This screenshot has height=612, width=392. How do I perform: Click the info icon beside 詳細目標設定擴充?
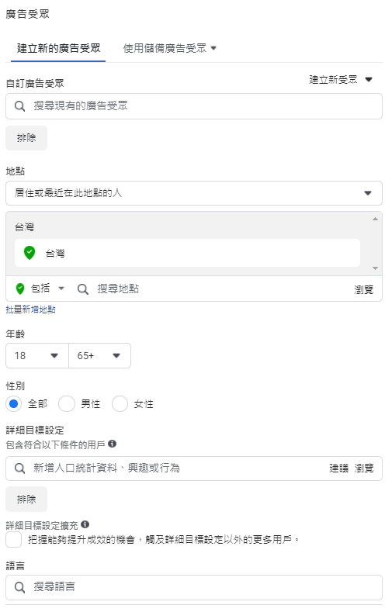(x=85, y=524)
